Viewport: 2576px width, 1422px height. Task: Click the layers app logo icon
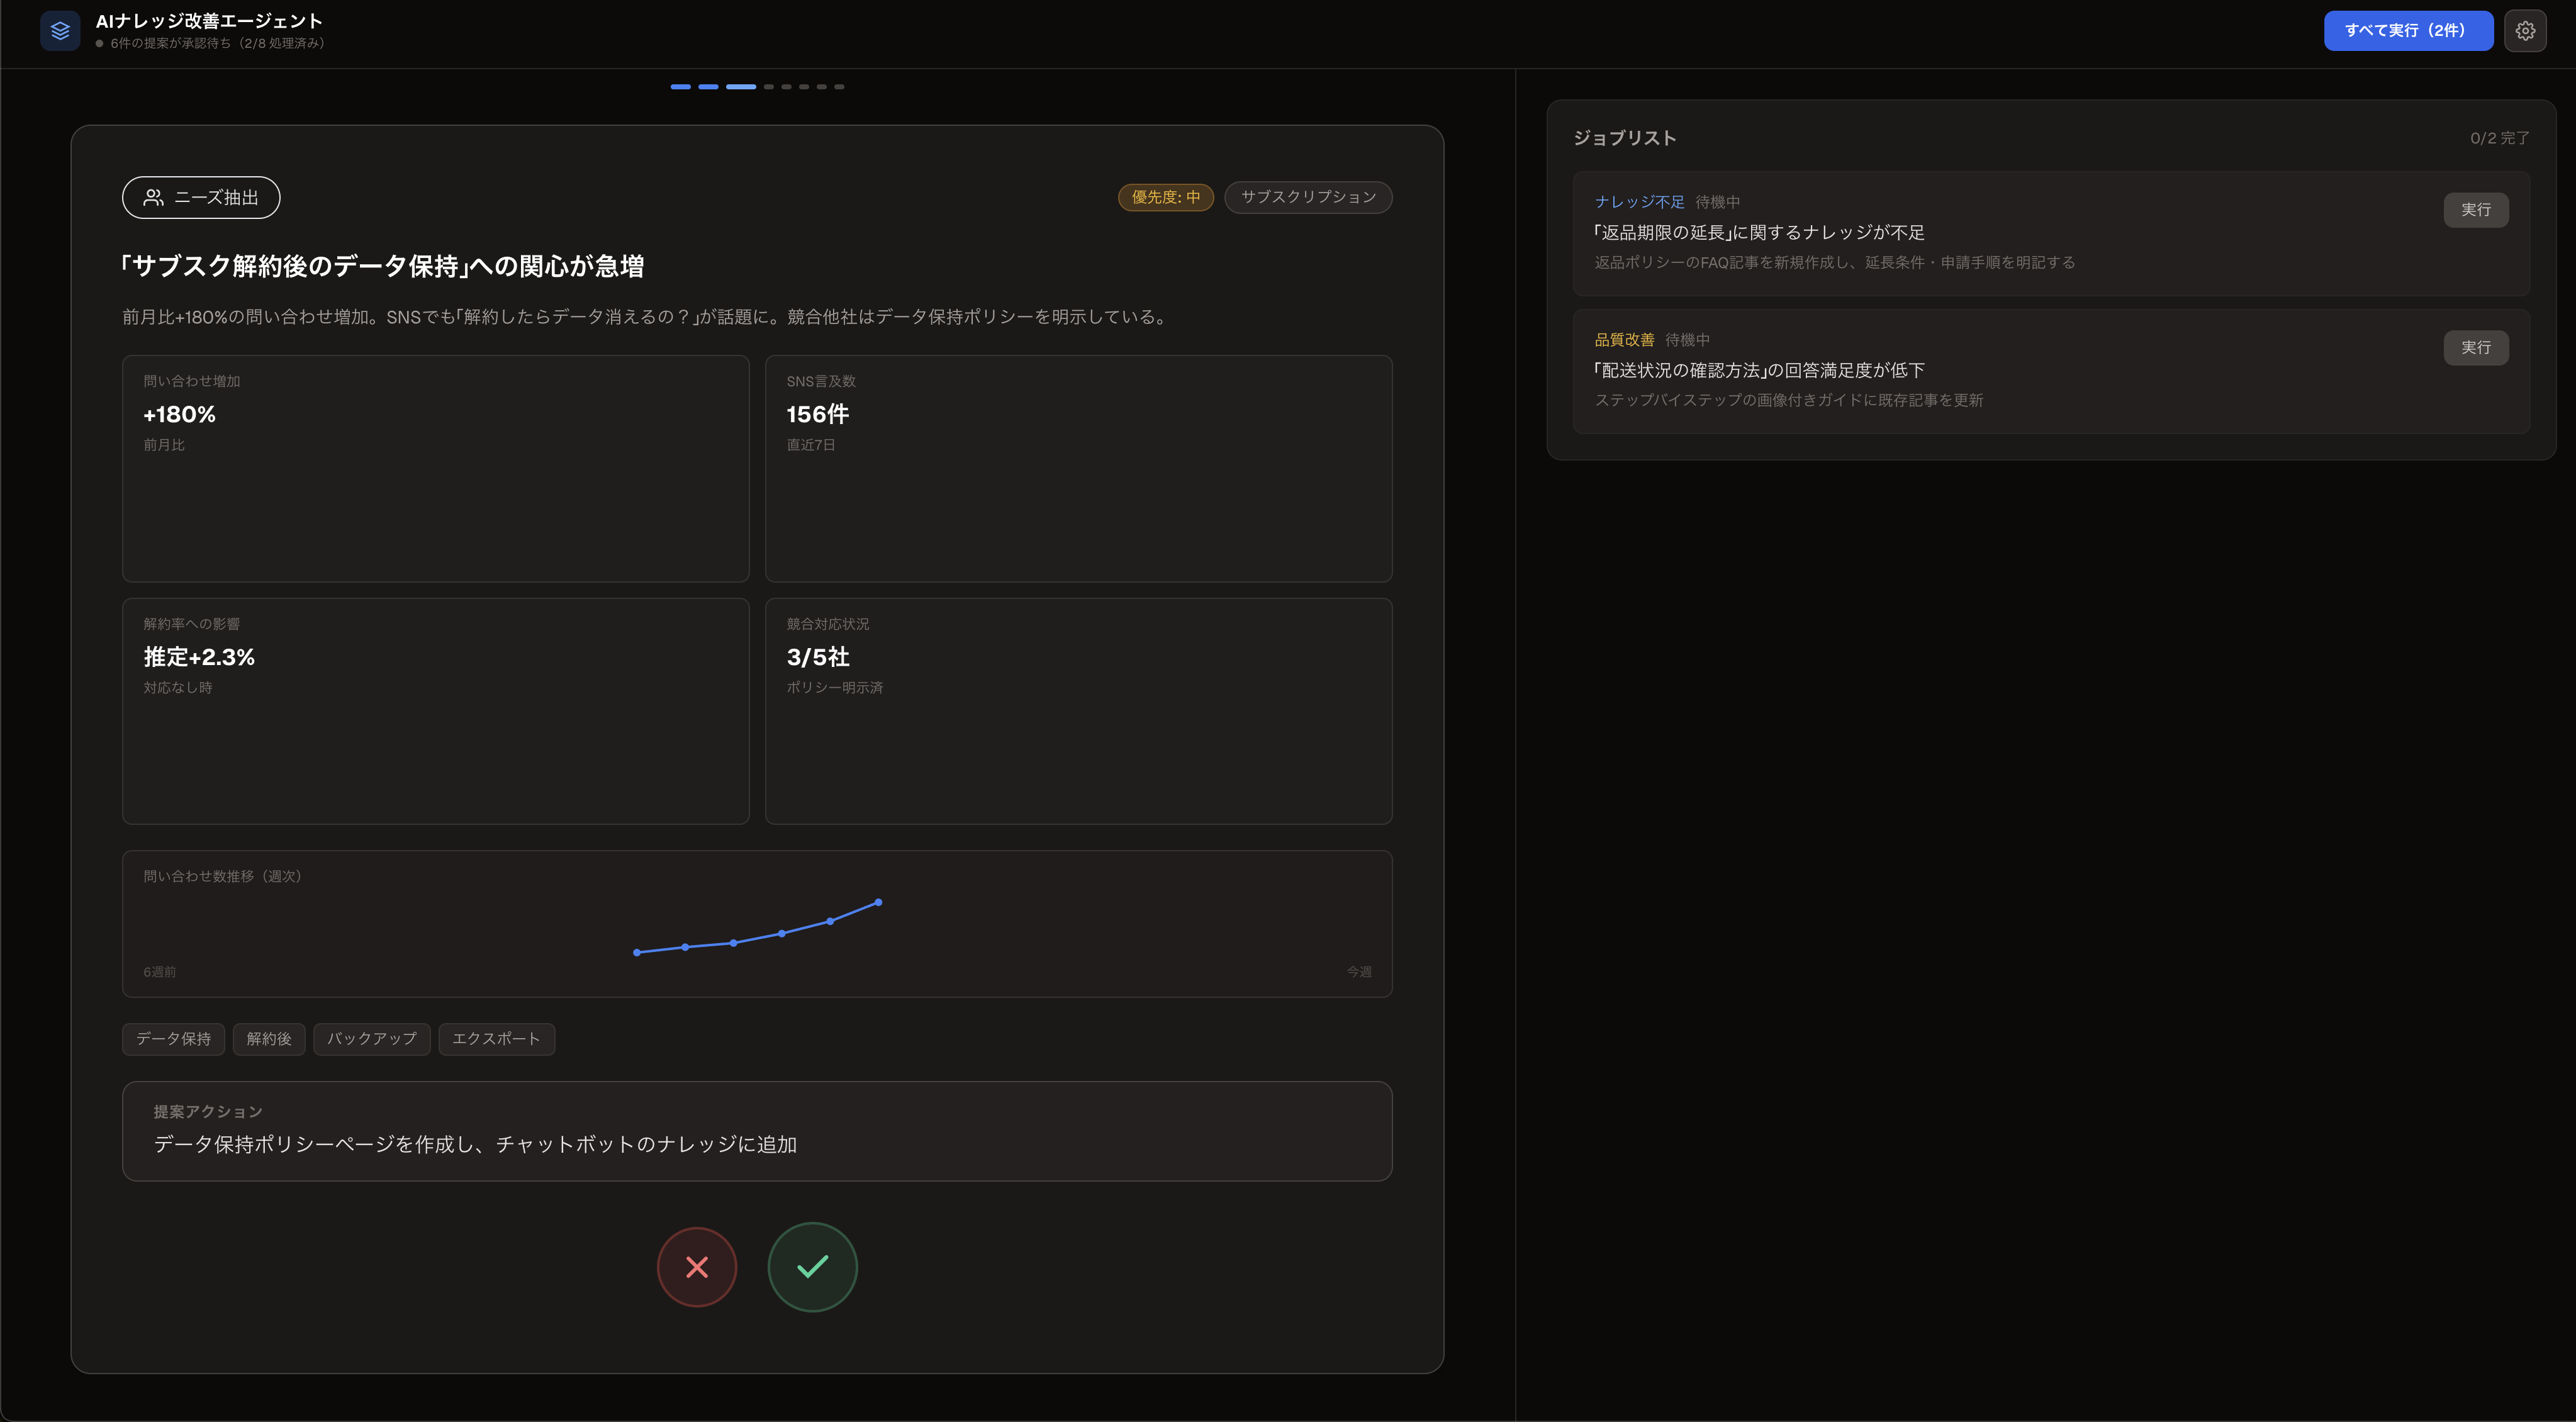tap(60, 31)
